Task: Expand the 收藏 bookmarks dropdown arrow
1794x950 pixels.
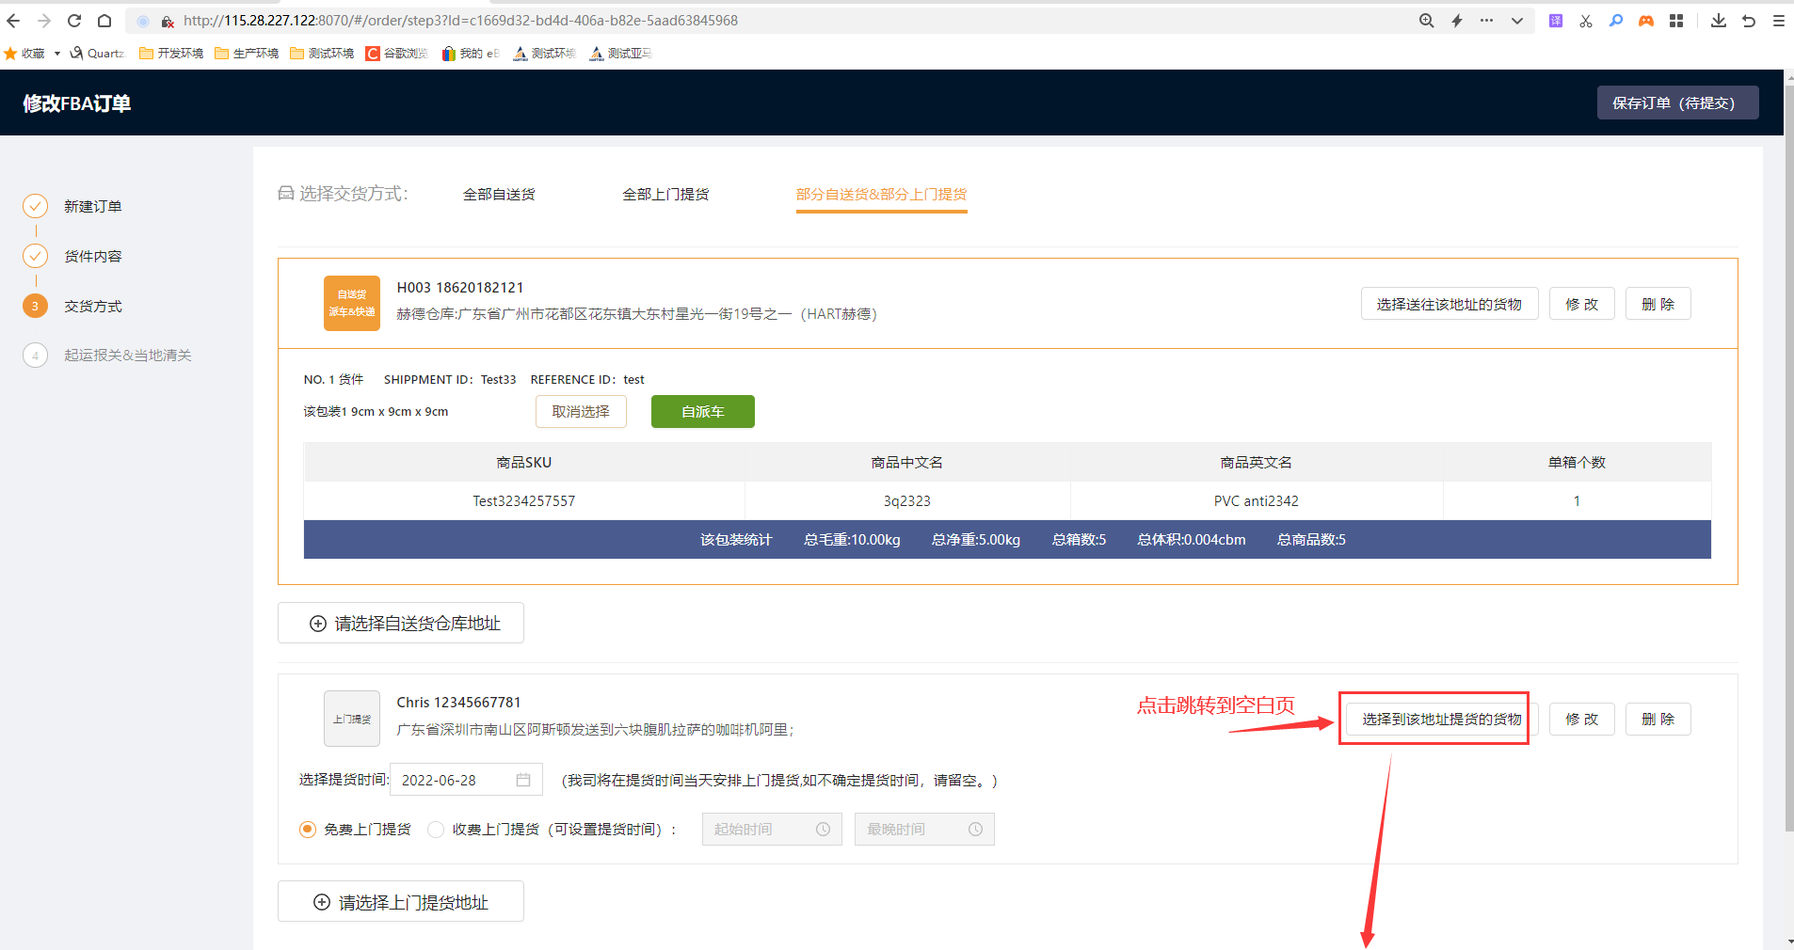Action: click(x=57, y=54)
